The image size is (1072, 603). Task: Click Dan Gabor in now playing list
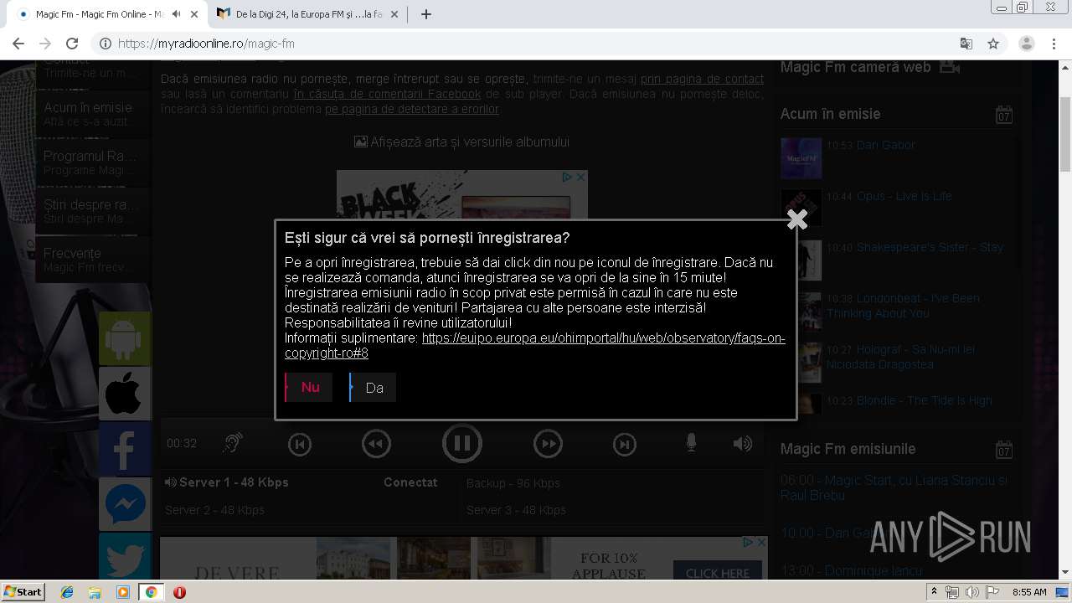(886, 145)
